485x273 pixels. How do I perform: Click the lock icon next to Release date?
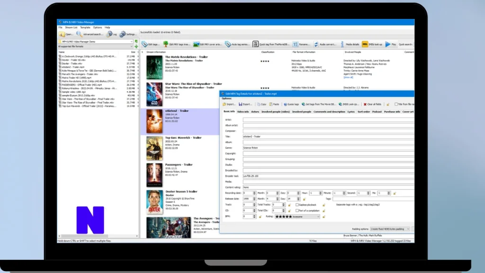(304, 199)
